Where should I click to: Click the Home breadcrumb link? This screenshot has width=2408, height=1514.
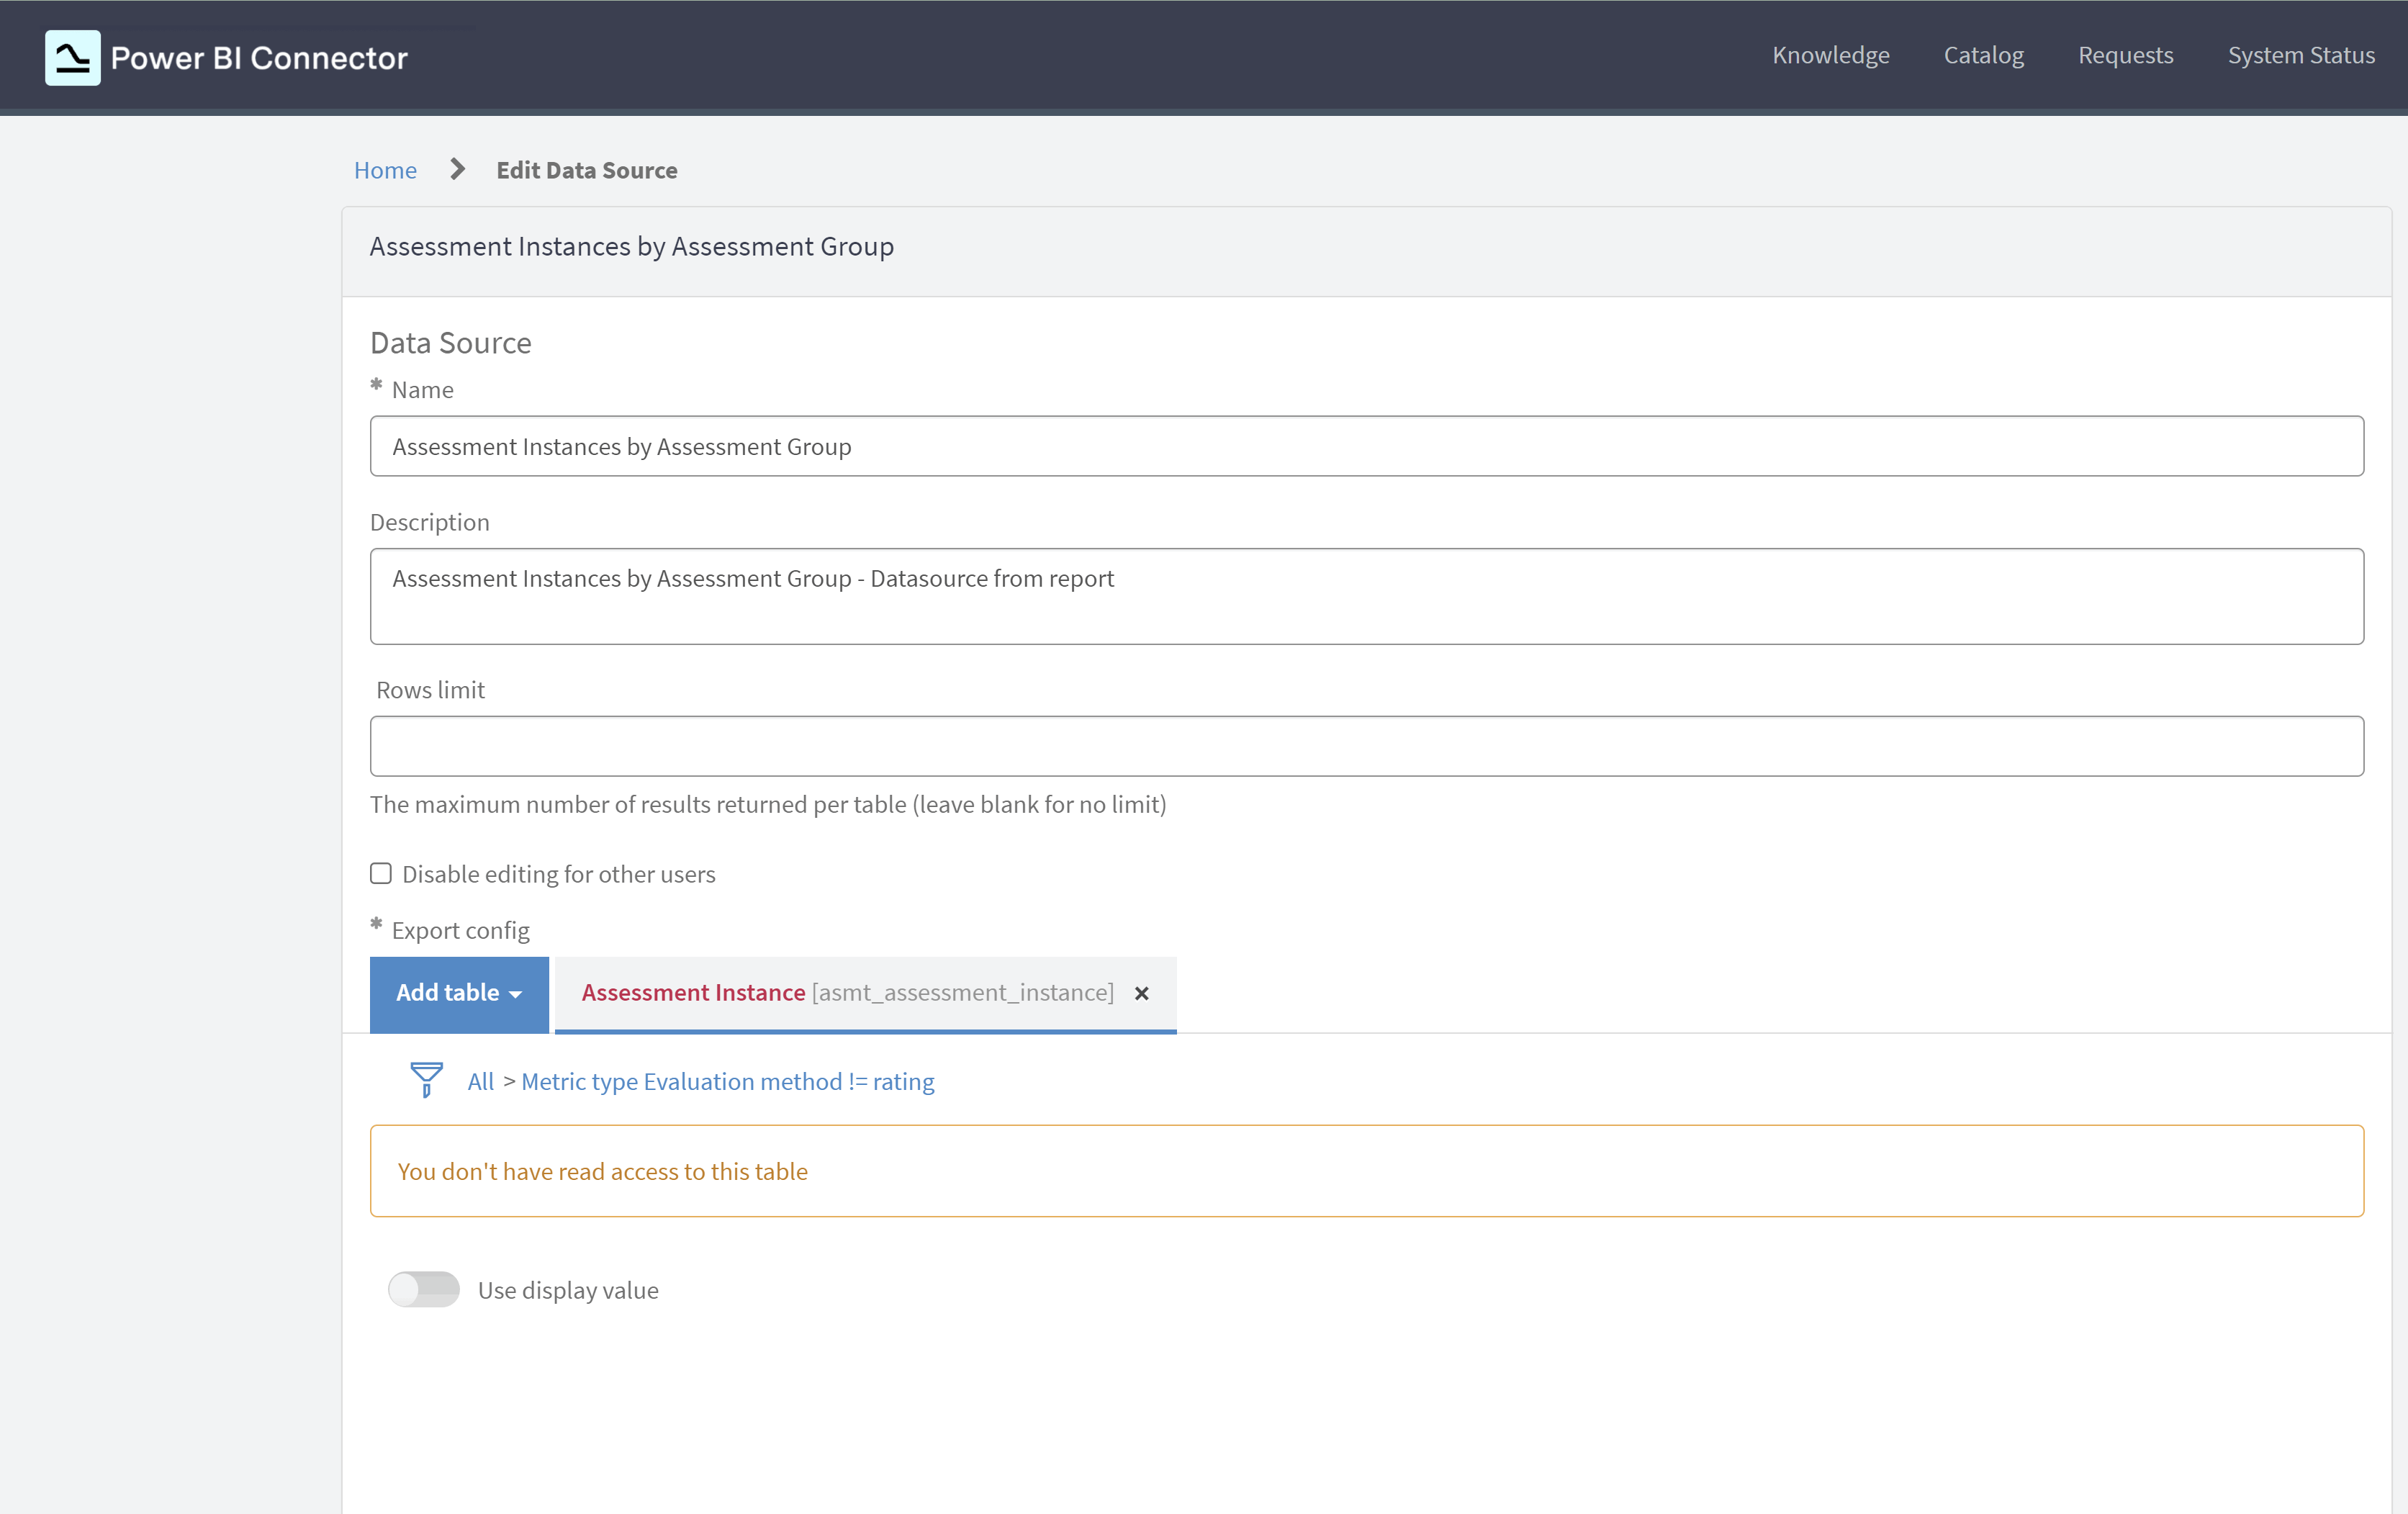(x=385, y=170)
